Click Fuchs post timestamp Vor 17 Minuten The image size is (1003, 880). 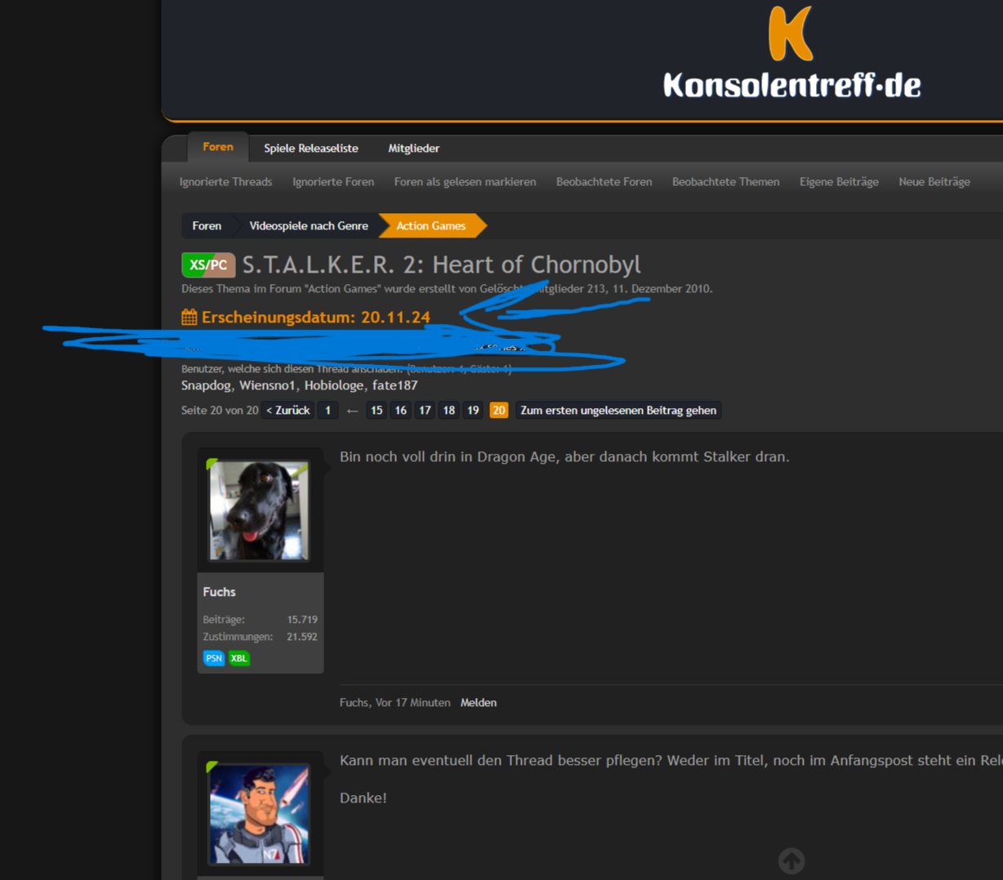(x=412, y=702)
